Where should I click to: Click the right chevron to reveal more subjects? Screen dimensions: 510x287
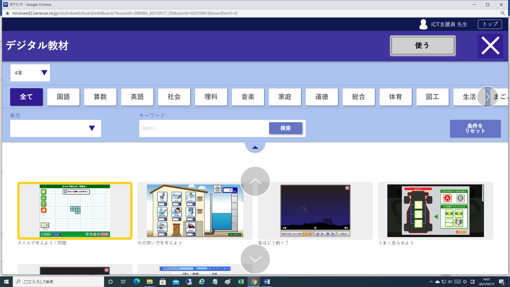point(488,97)
